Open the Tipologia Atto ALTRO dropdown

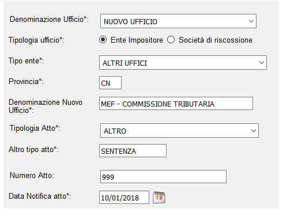(x=179, y=131)
